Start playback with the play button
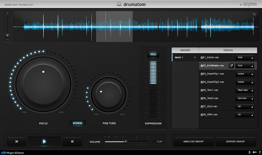262x155 pixels. (44, 141)
